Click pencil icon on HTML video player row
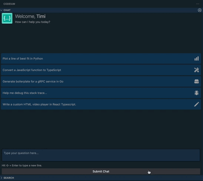 [196, 104]
